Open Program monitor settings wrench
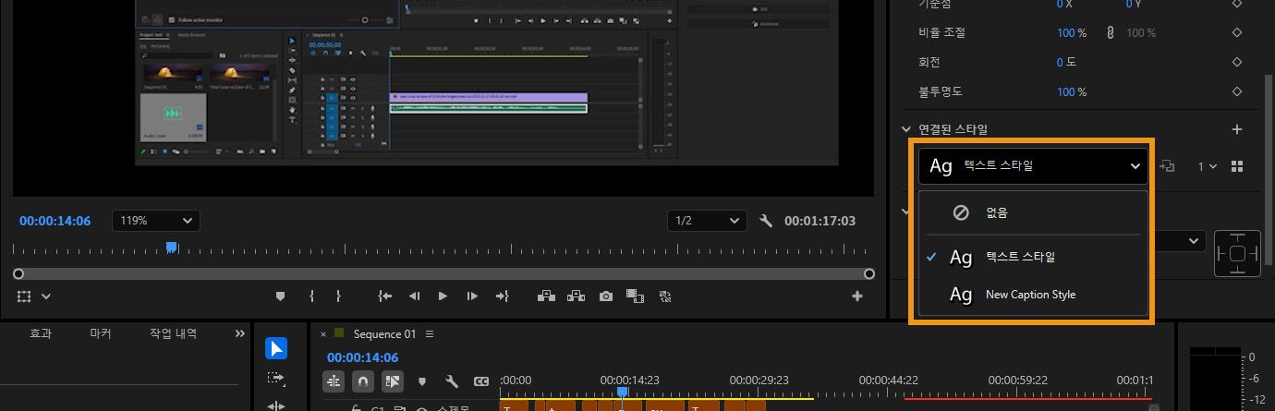 click(x=765, y=221)
